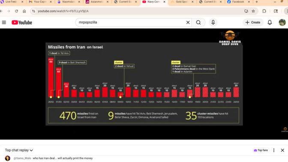Open the Create menu

click(x=253, y=22)
